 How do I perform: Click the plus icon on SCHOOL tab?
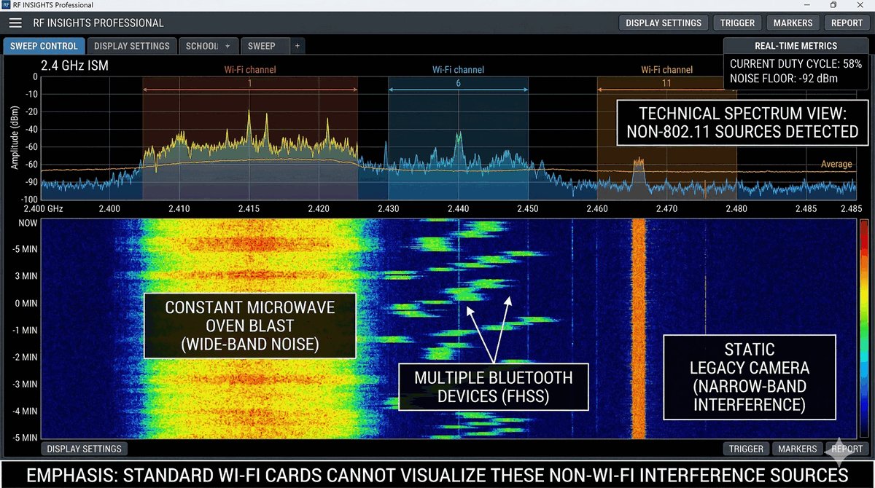[x=227, y=46]
